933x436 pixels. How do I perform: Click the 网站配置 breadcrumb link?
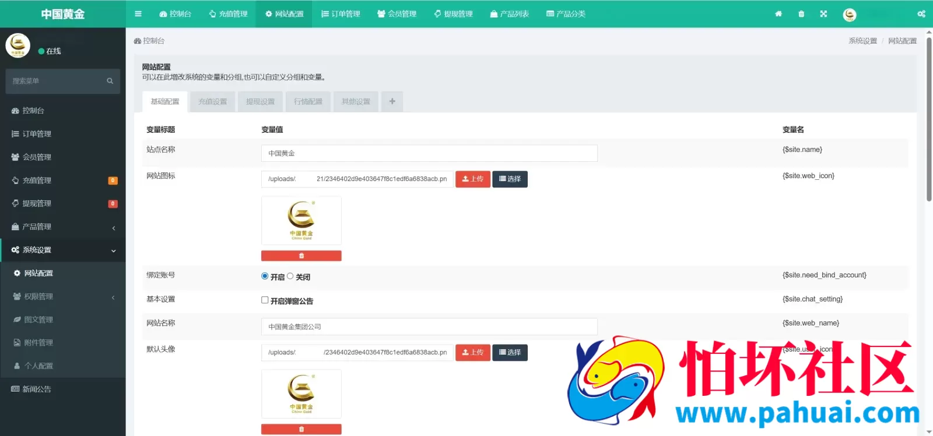coord(903,41)
